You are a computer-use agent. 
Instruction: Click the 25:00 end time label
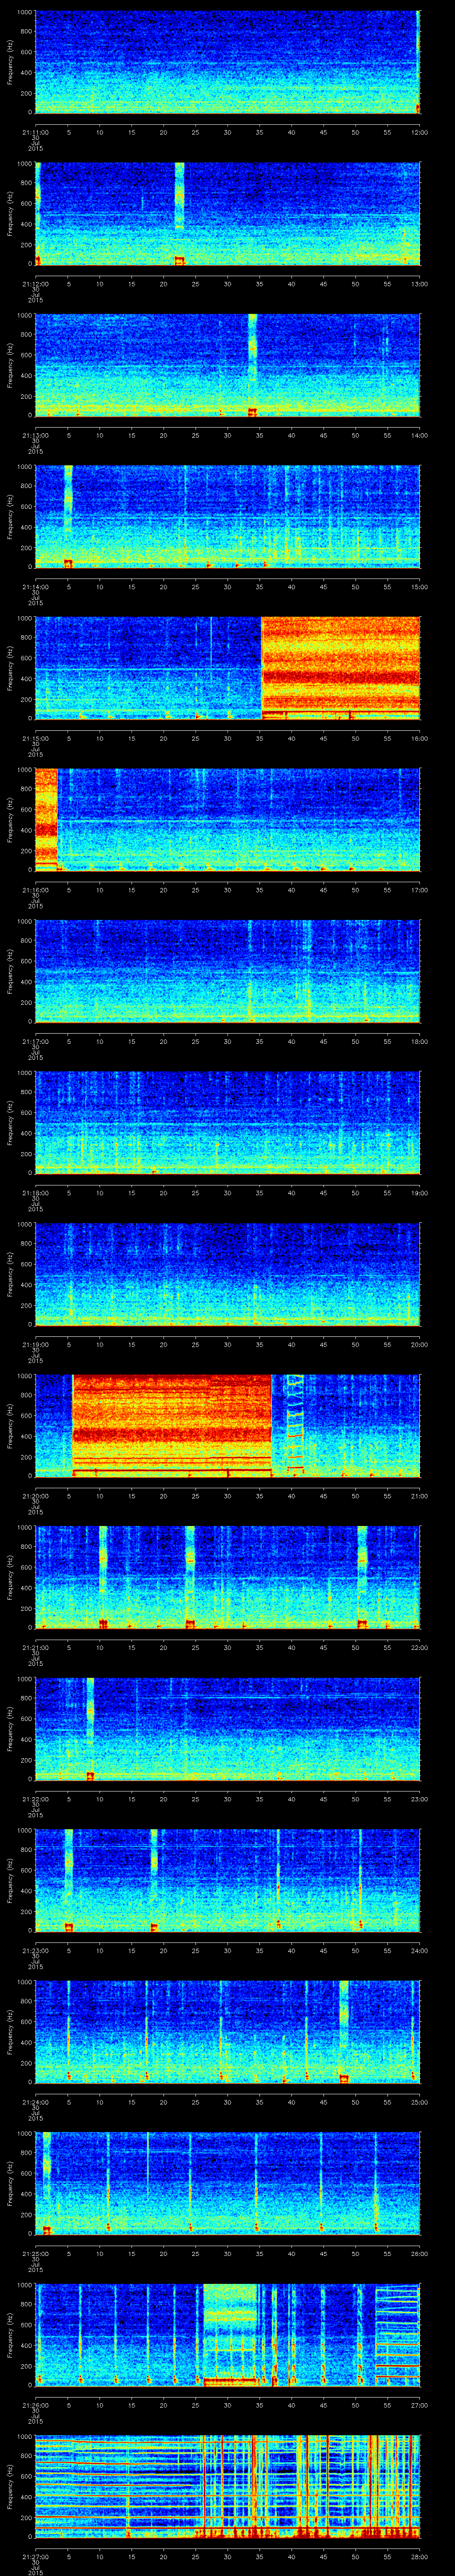click(419, 2101)
